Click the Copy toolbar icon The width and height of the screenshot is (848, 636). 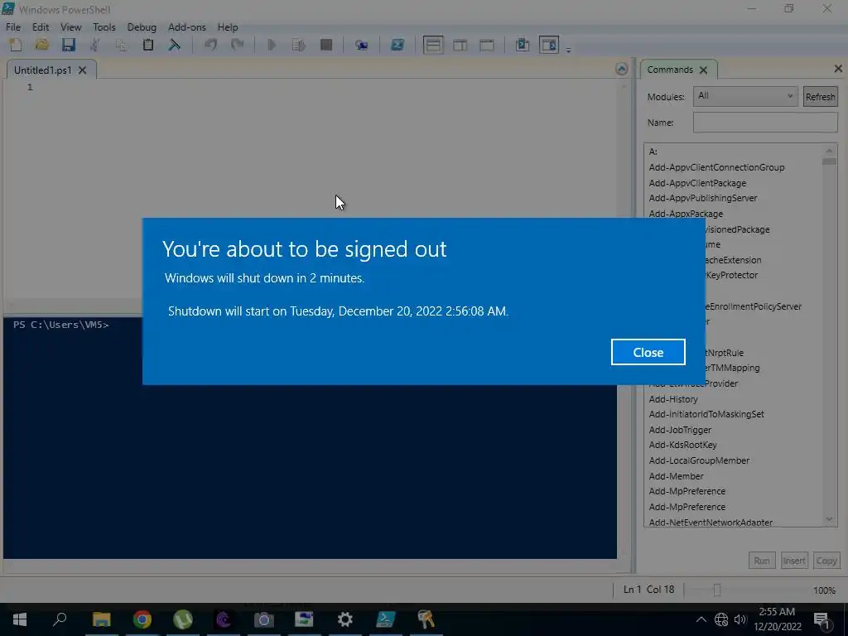coord(121,45)
